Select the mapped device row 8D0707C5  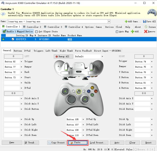click(x=21, y=39)
